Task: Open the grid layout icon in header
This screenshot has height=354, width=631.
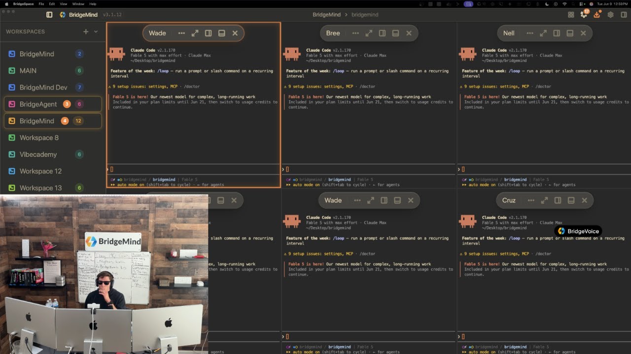Action: pos(571,15)
